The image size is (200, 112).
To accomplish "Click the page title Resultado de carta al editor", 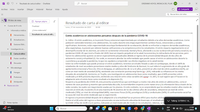I will point(87,23).
